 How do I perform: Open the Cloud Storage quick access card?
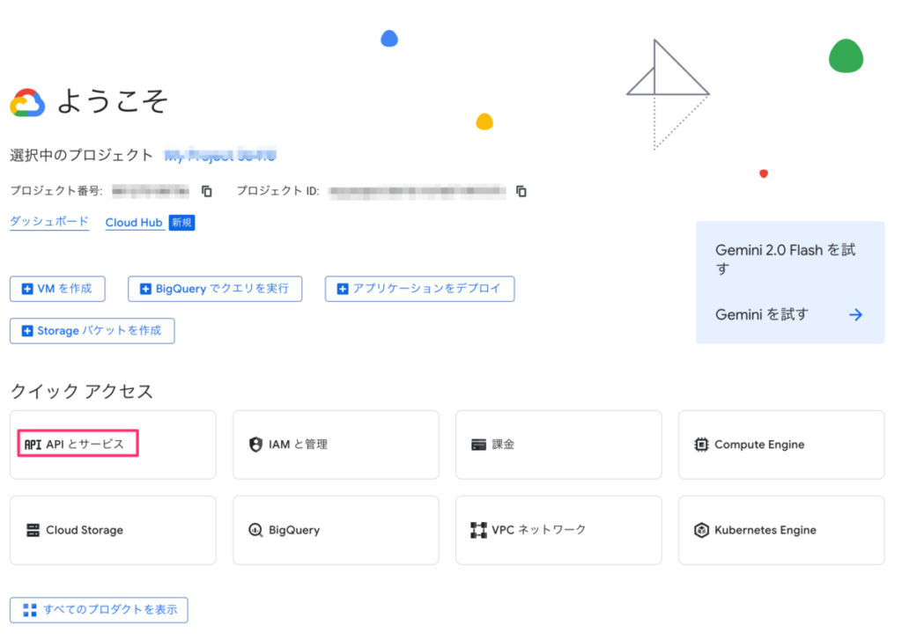(113, 530)
